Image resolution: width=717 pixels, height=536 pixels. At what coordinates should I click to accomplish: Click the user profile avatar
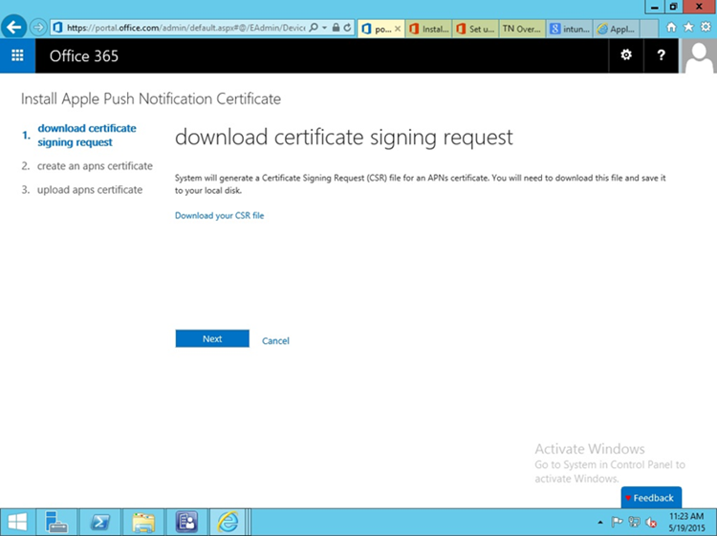click(699, 55)
